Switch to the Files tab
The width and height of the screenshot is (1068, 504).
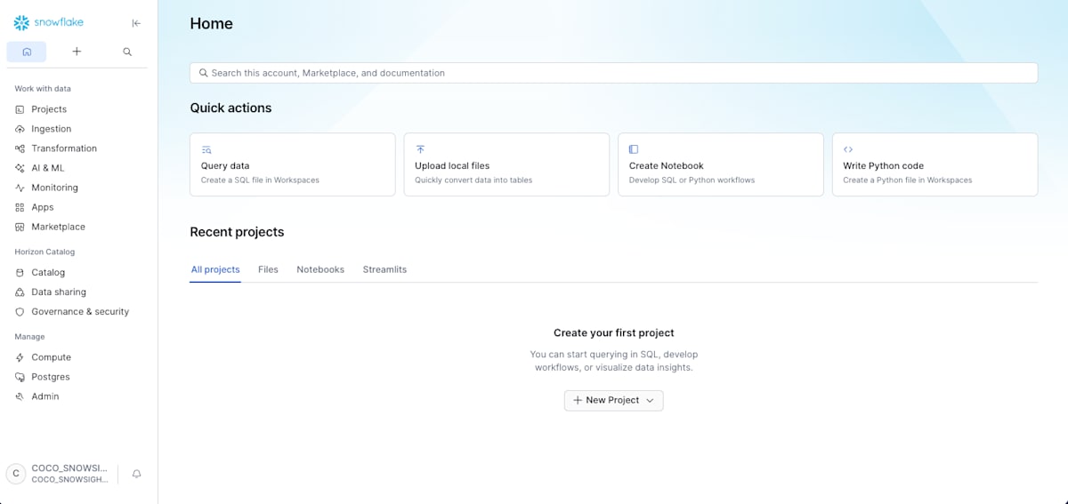[268, 269]
